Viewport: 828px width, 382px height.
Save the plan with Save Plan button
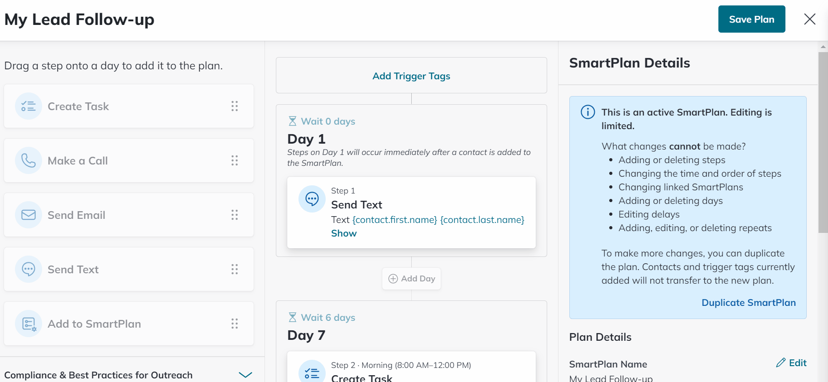pos(751,19)
